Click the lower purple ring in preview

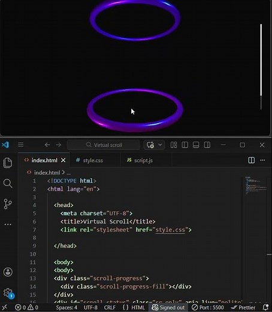(x=135, y=110)
